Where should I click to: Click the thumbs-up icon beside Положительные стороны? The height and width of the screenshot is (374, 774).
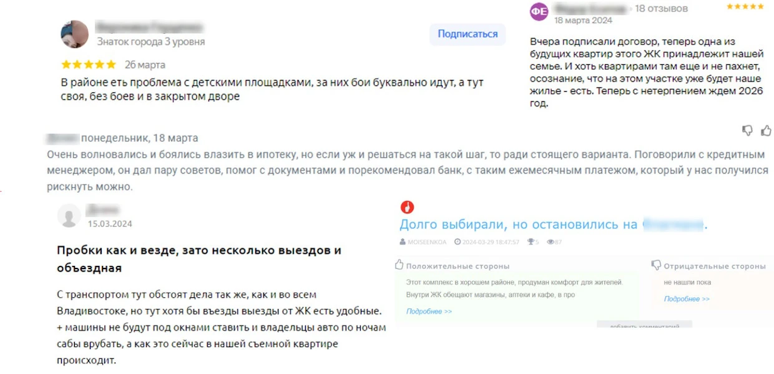tap(399, 265)
